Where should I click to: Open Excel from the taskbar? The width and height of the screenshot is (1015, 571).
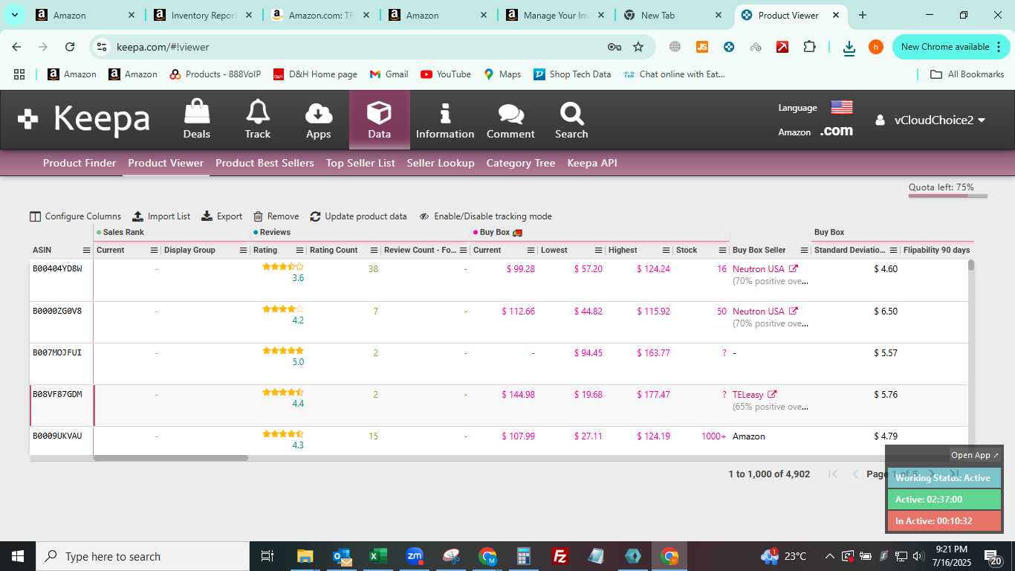click(377, 556)
